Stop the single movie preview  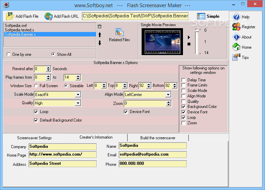[189, 44]
